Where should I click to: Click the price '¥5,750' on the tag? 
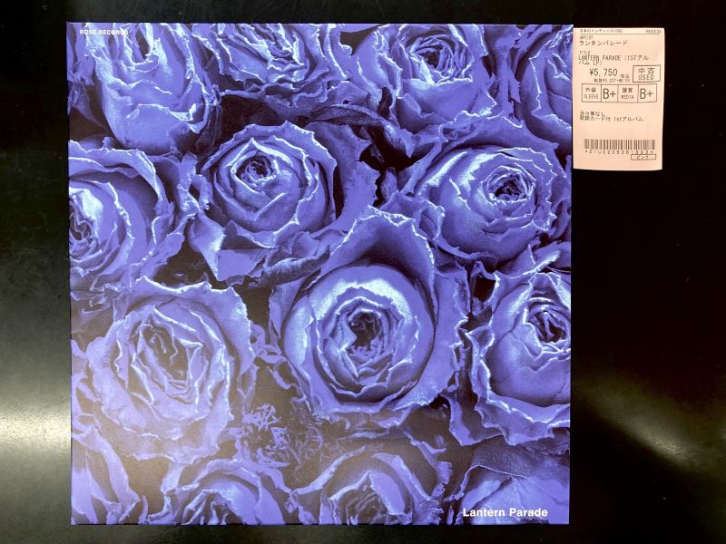click(x=603, y=73)
